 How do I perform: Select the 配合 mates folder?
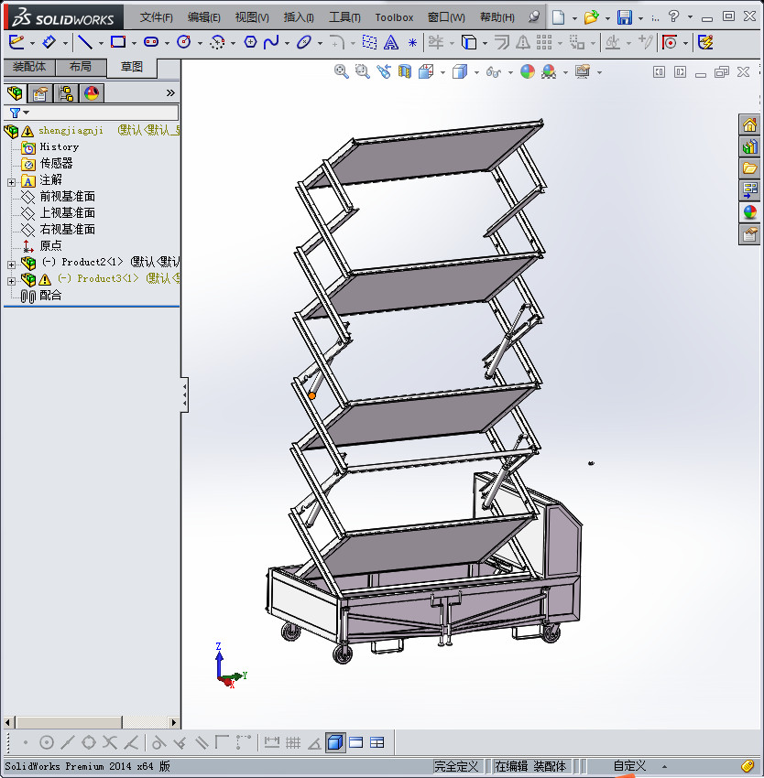tap(50, 296)
